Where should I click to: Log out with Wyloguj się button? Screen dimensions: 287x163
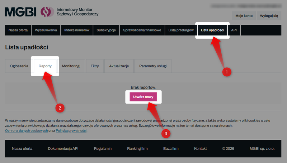(269, 16)
